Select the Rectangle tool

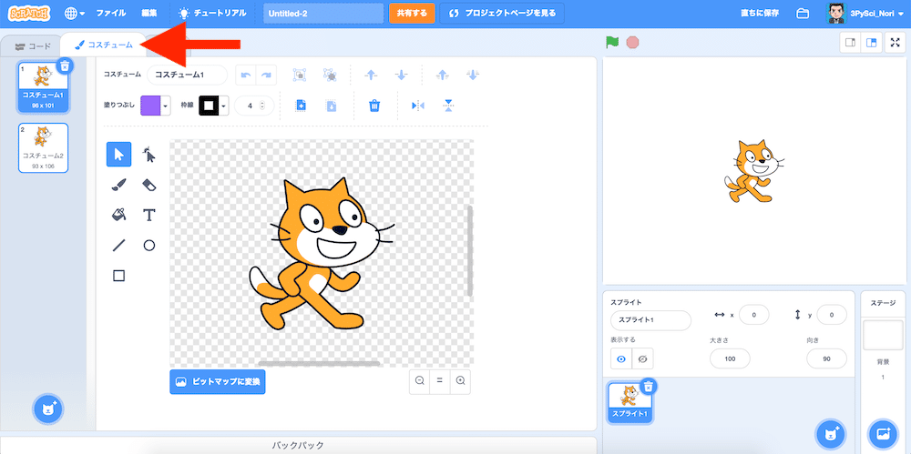[x=119, y=276]
